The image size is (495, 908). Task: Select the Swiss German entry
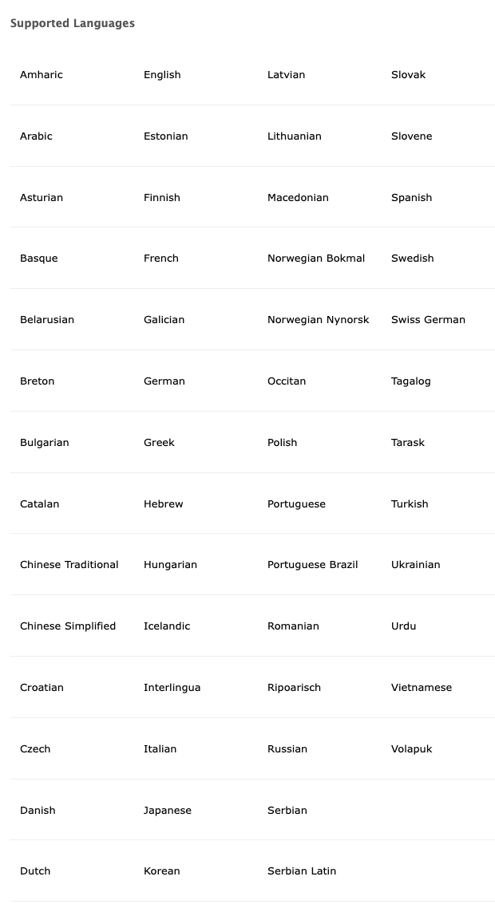click(x=428, y=320)
